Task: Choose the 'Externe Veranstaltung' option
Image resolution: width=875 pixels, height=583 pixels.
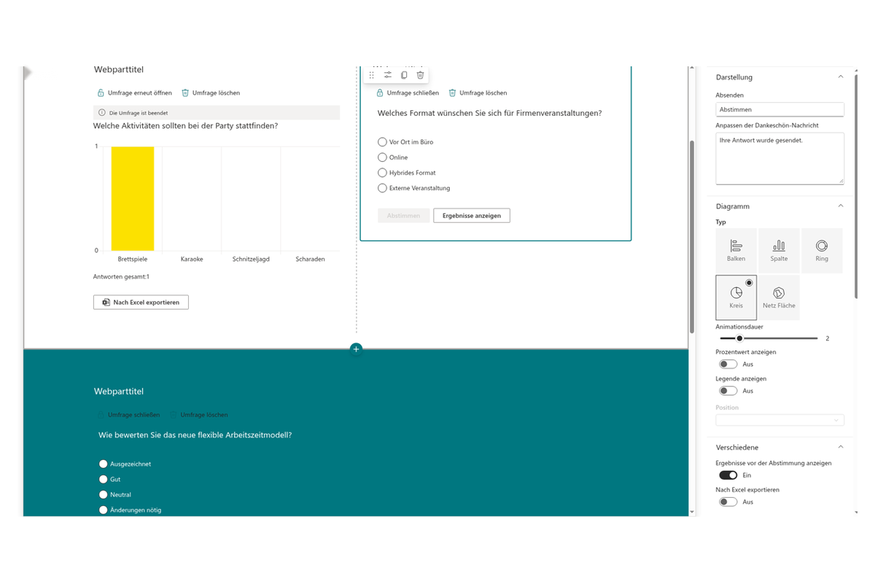Action: (382, 188)
